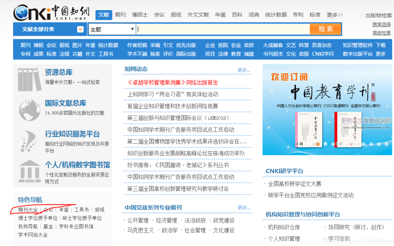Open 数字出版平台 link

pyautogui.click(x=358, y=54)
